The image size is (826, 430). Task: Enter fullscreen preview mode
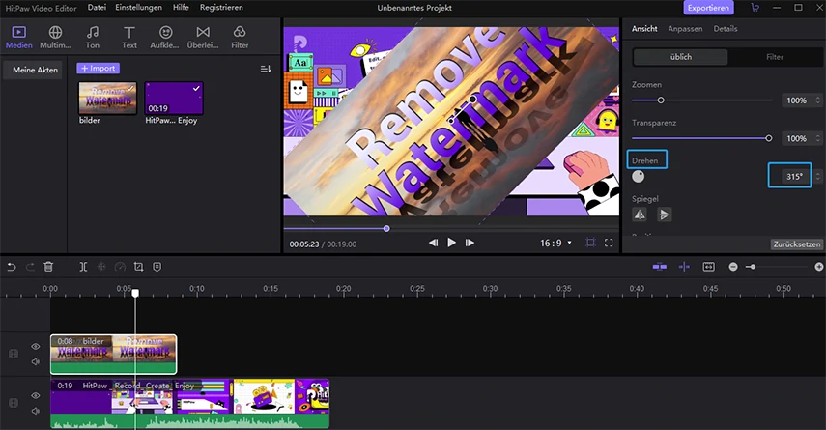point(609,243)
